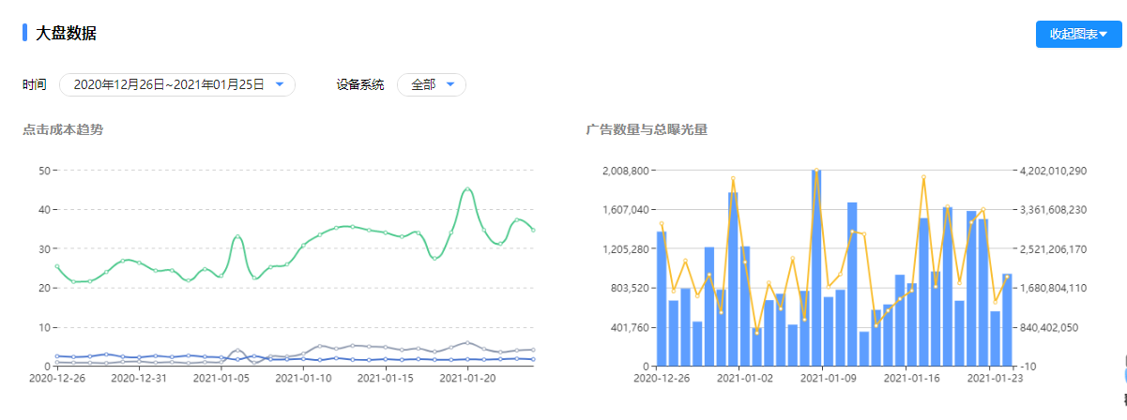The height and width of the screenshot is (420, 1127).
Task: Click the 时间 label
Action: click(x=35, y=85)
